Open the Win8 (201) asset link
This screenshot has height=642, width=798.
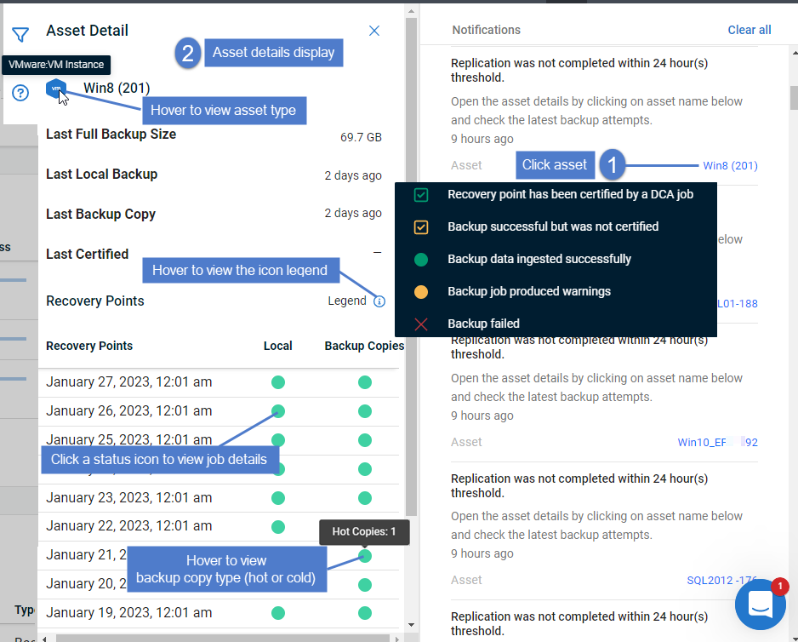click(730, 165)
